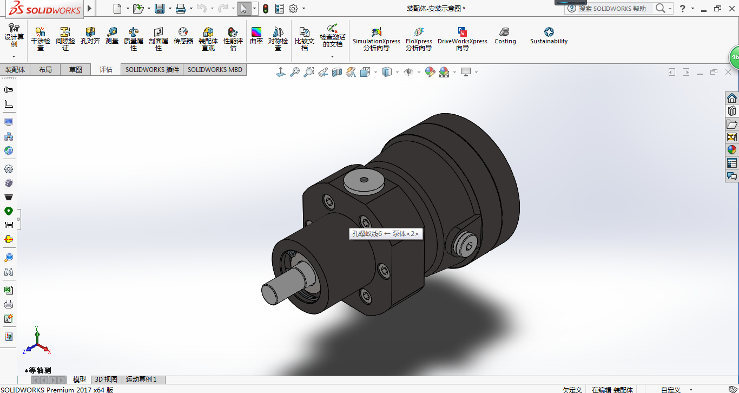Open the Edit Appearance color wheel
The image size is (739, 393).
pos(430,72)
